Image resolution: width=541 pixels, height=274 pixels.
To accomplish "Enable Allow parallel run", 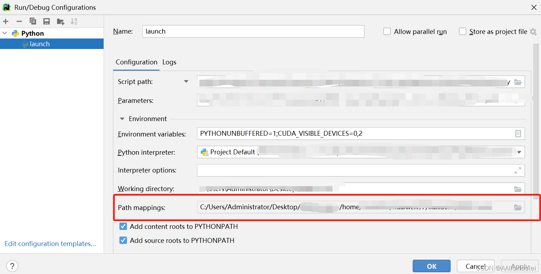I will pyautogui.click(x=387, y=31).
